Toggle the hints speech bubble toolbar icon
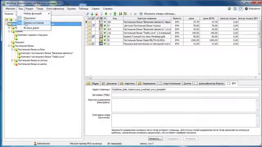 (x=241, y=9)
